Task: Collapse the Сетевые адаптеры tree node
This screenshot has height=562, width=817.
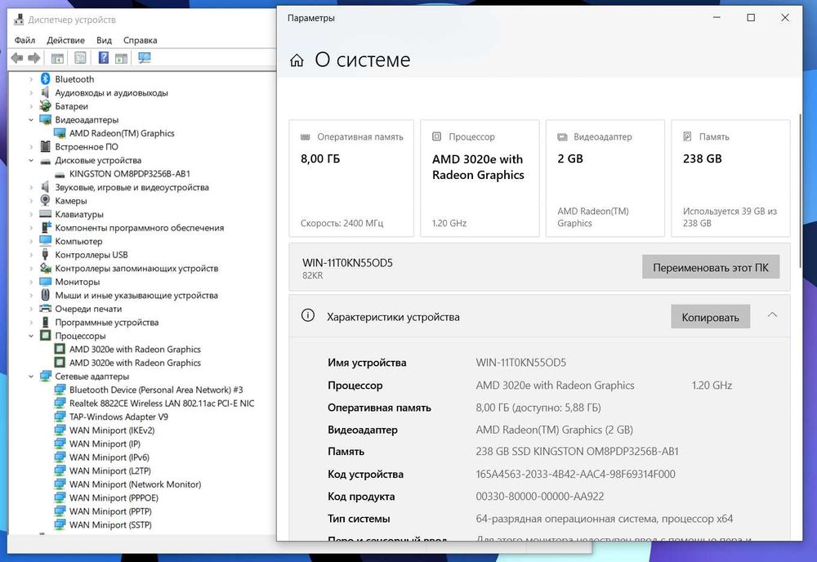Action: (31, 377)
